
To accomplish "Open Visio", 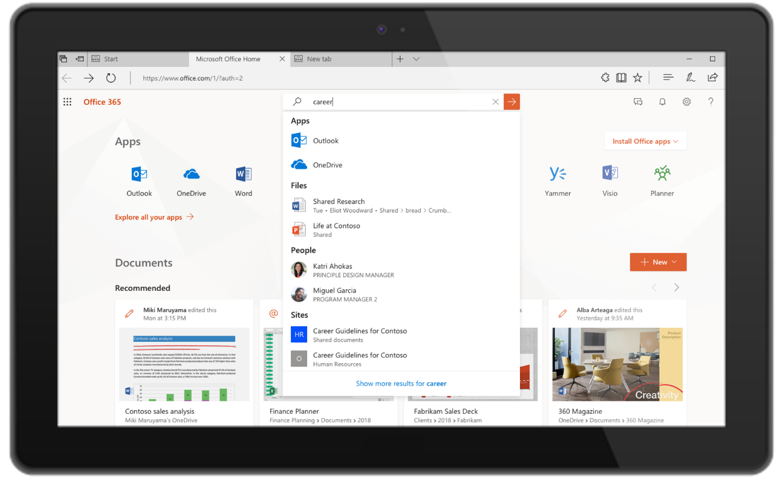I will pos(609,179).
